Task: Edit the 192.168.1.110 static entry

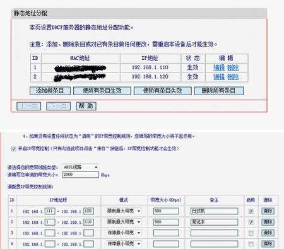Action: click(x=219, y=67)
